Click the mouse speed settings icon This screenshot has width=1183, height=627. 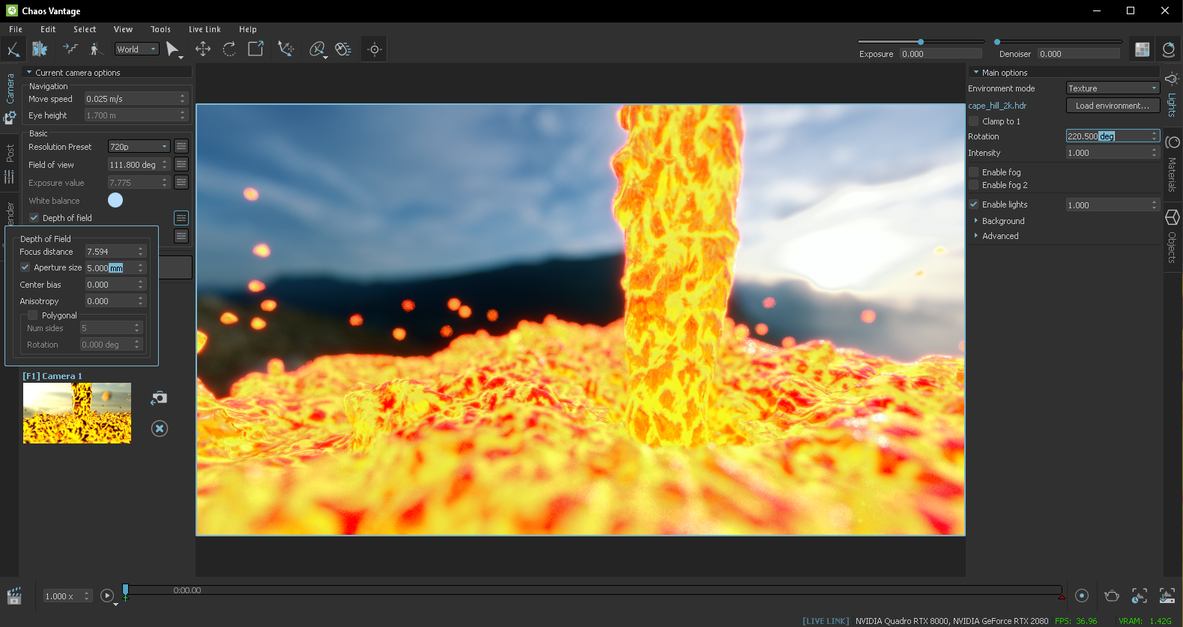pos(343,49)
